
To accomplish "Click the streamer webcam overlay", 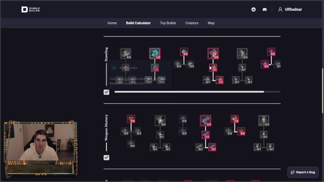I will point(40,149).
